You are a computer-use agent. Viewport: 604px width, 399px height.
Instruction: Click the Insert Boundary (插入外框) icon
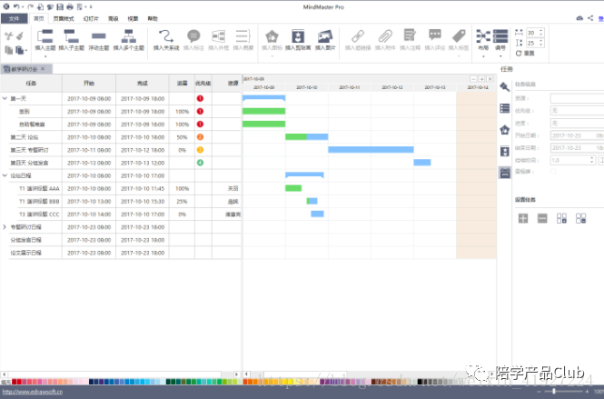pos(218,36)
